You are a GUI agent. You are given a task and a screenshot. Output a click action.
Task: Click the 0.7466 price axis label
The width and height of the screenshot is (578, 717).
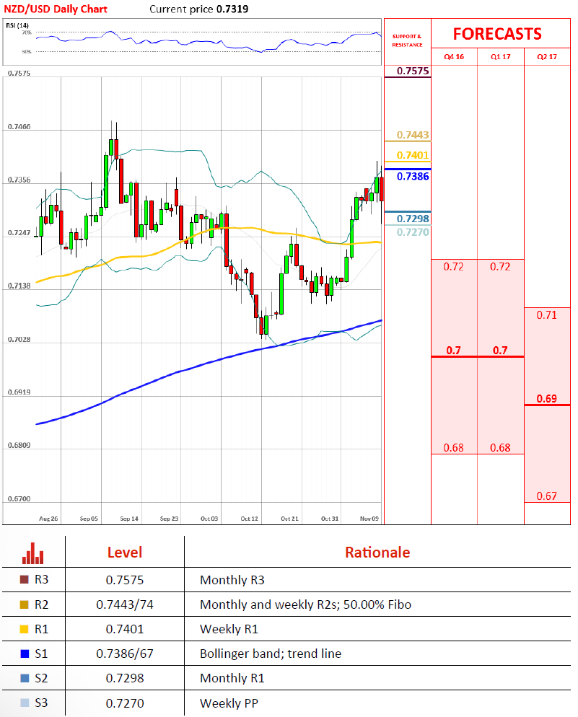(x=19, y=127)
